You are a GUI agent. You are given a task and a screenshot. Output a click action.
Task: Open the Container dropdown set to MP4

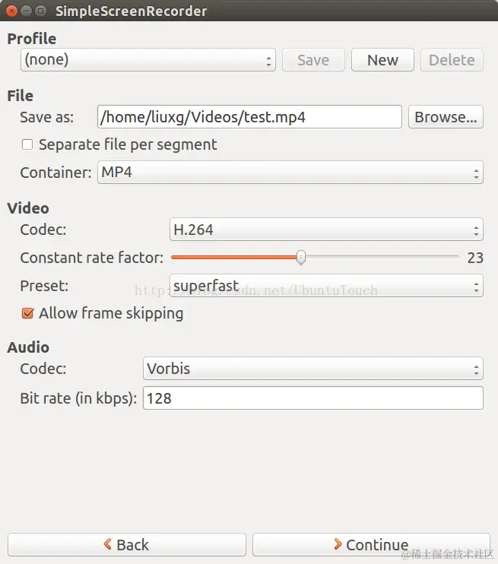290,173
